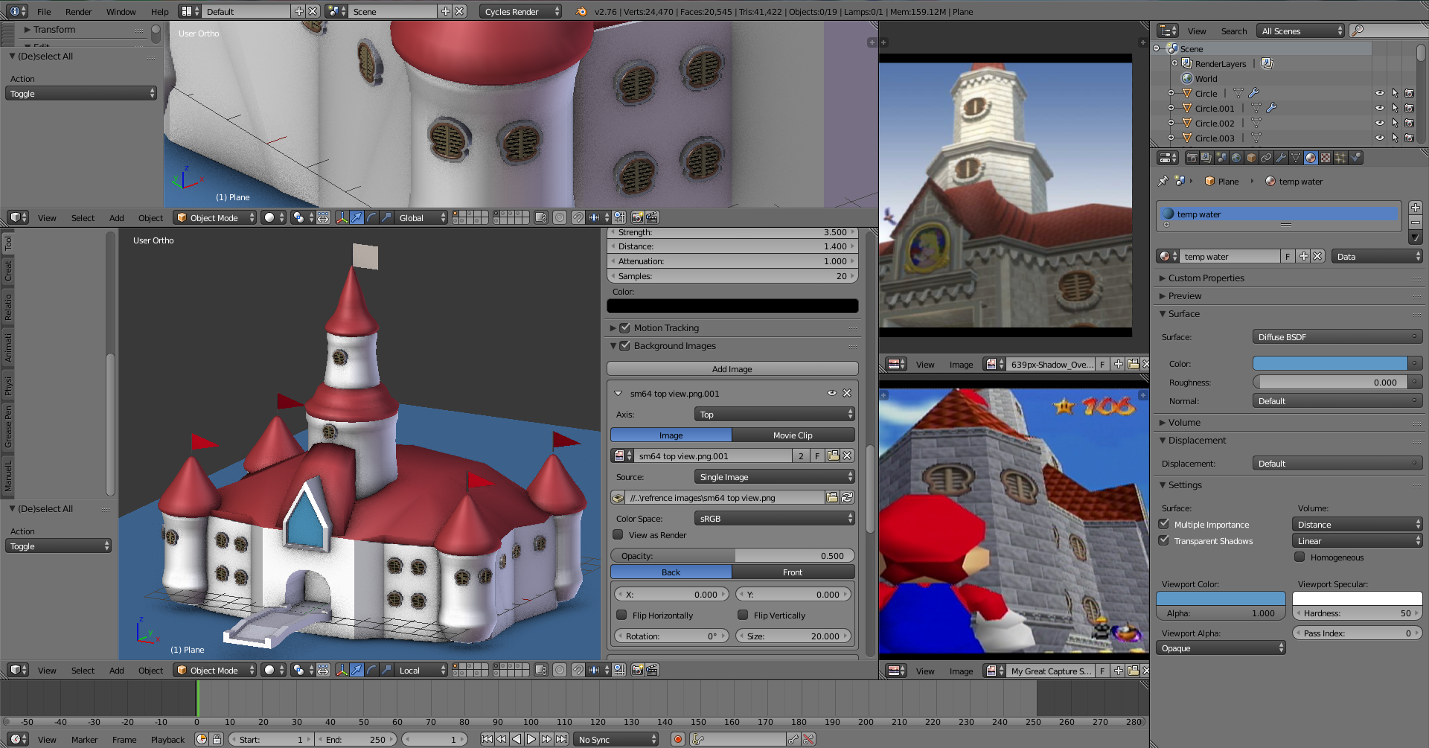1429x748 pixels.
Task: Click the blue Diffuse BSDF Color swatch
Action: click(x=1330, y=363)
